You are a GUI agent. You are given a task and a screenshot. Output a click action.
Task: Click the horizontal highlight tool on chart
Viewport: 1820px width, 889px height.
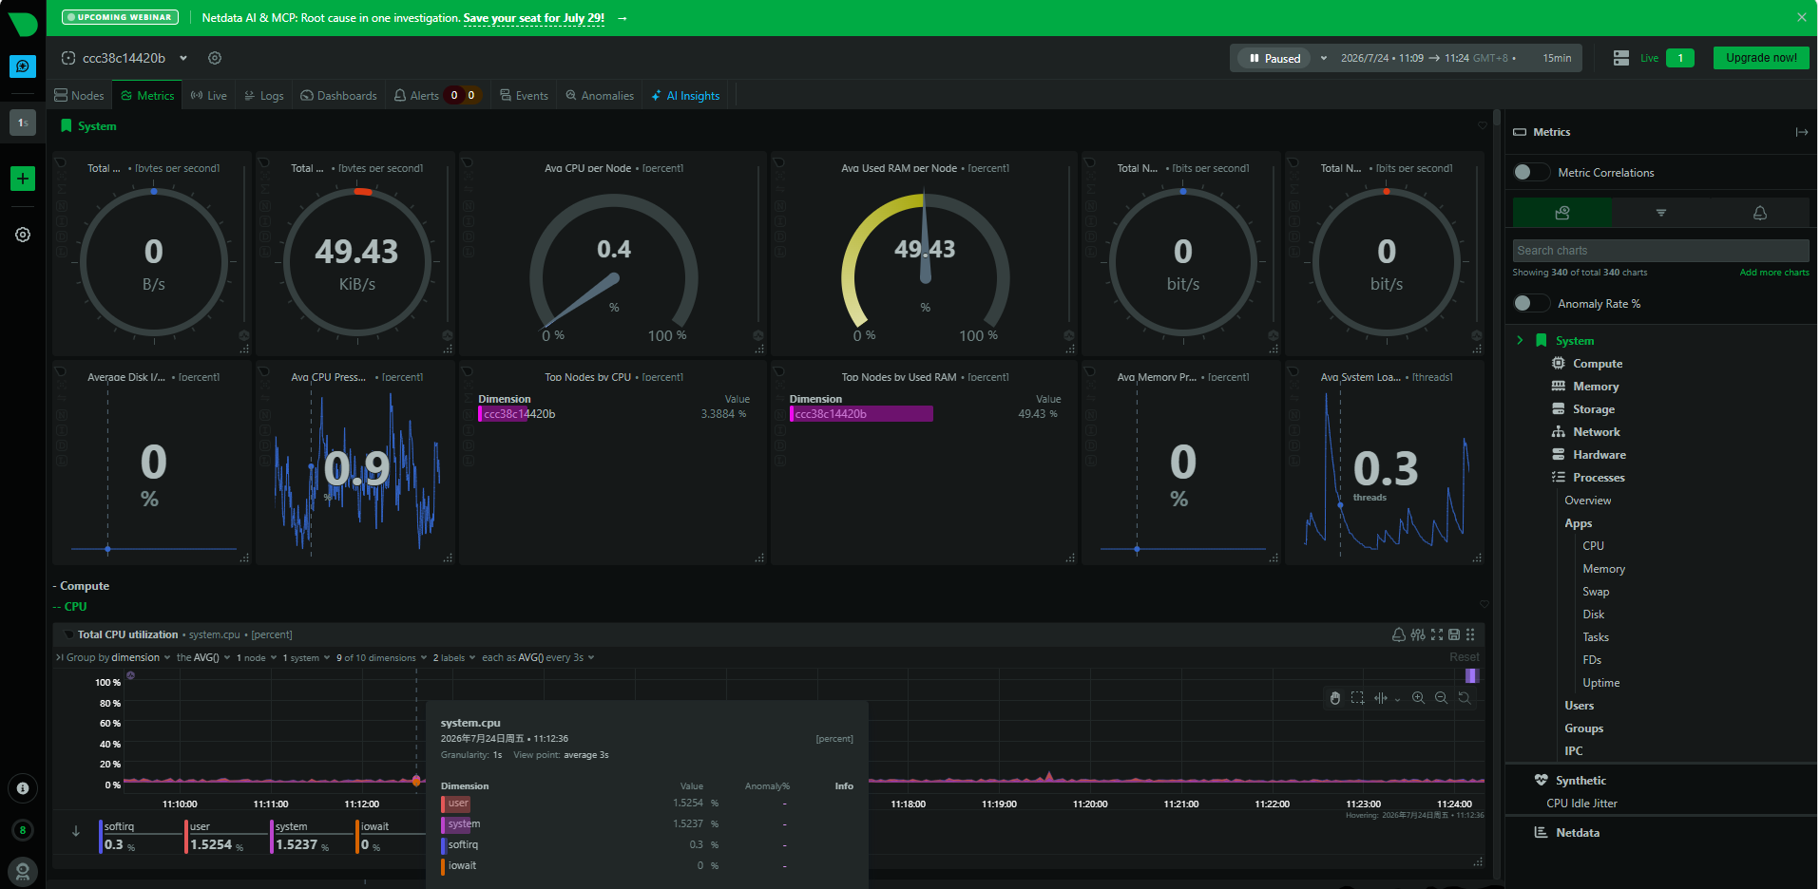point(1381,698)
